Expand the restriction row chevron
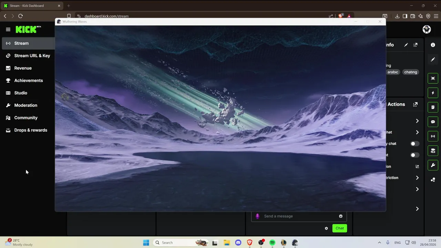 pyautogui.click(x=417, y=178)
